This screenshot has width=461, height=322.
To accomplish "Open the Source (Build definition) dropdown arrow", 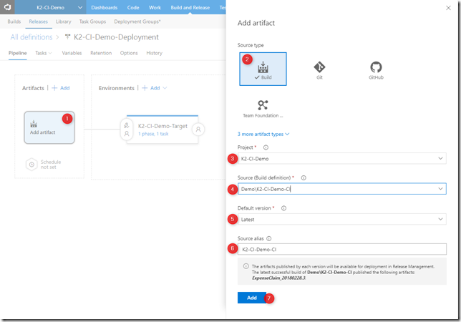I will pos(440,189).
